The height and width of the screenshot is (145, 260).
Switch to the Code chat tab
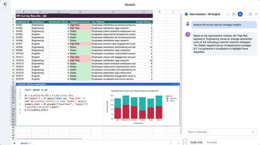(x=196, y=142)
